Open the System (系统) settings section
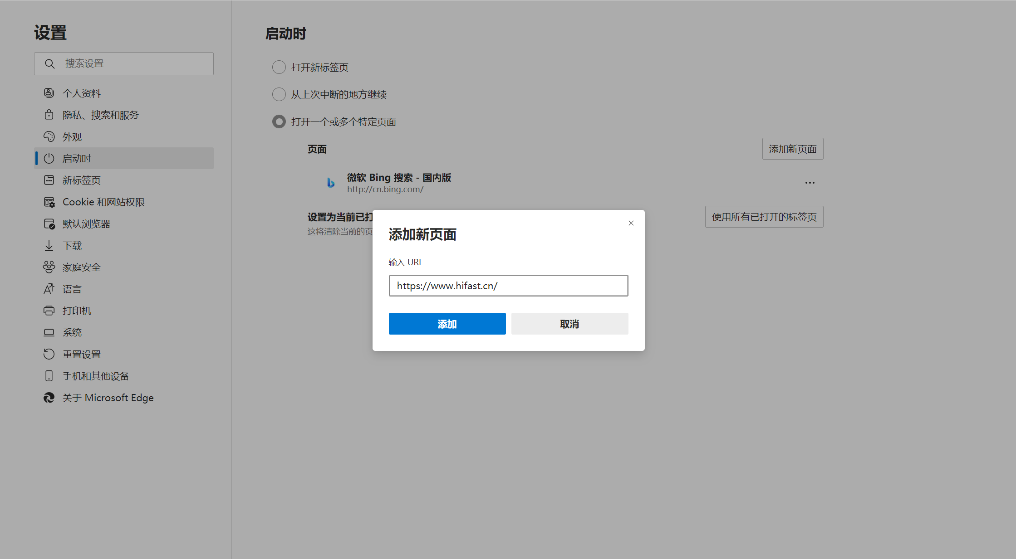 (72, 332)
